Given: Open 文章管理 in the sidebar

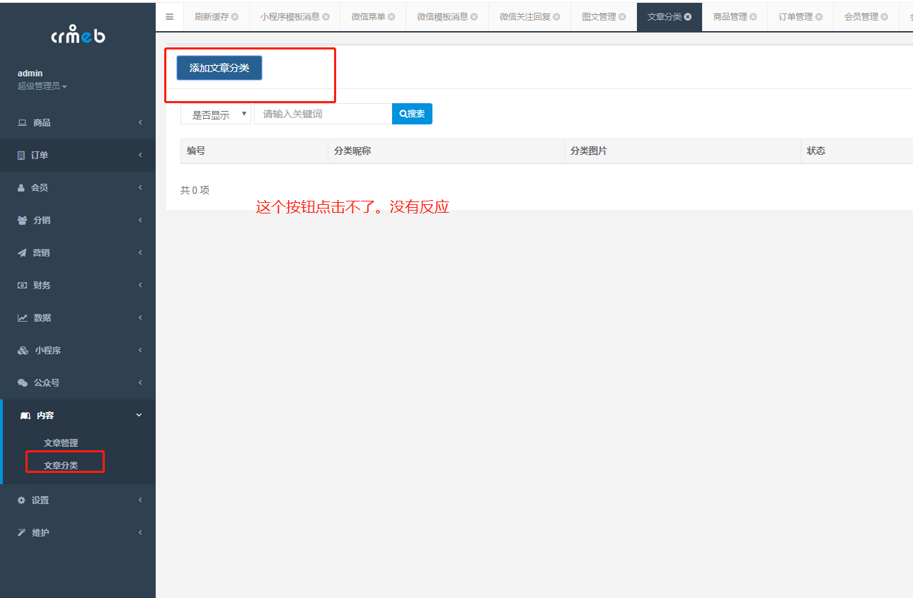Looking at the screenshot, I should coord(61,443).
